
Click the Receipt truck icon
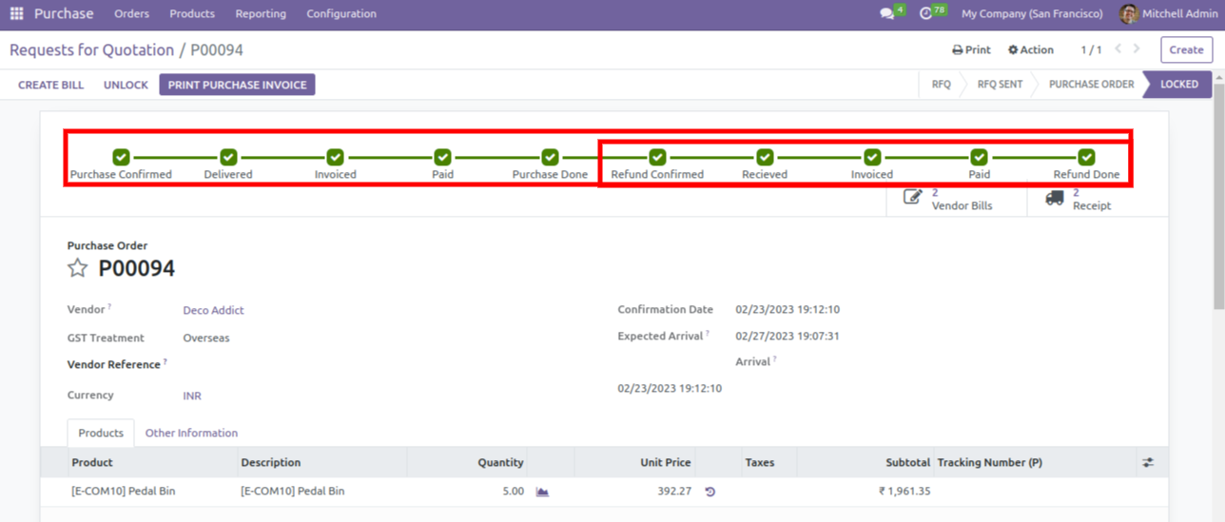(x=1054, y=198)
